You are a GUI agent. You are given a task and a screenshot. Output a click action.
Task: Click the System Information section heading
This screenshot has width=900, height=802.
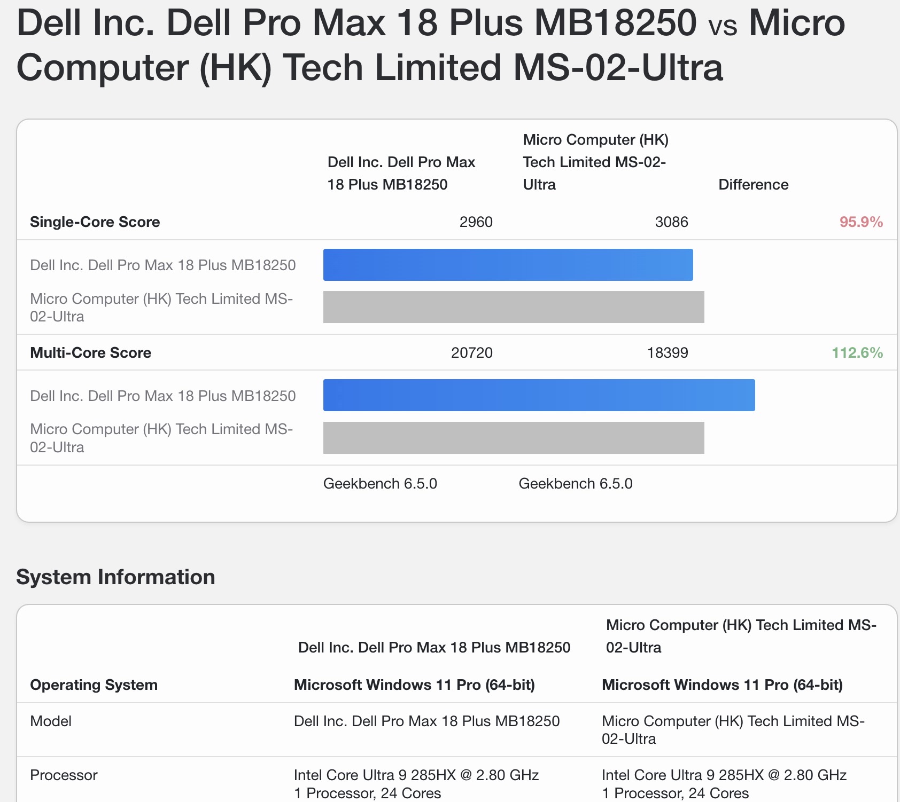(x=115, y=577)
